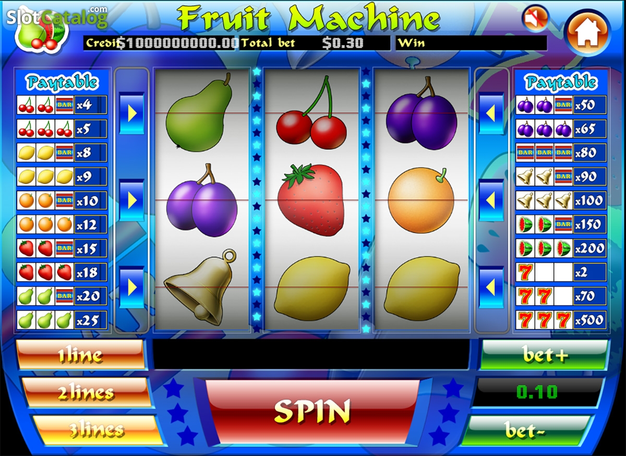Click the triple sevens x500 paytable row

tap(561, 320)
